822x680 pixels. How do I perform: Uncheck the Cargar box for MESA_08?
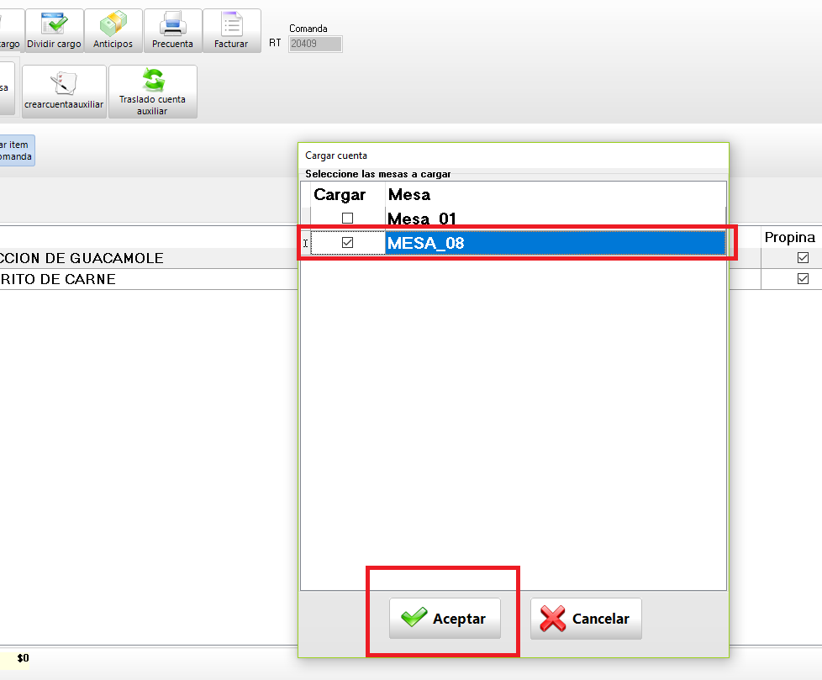pos(347,243)
